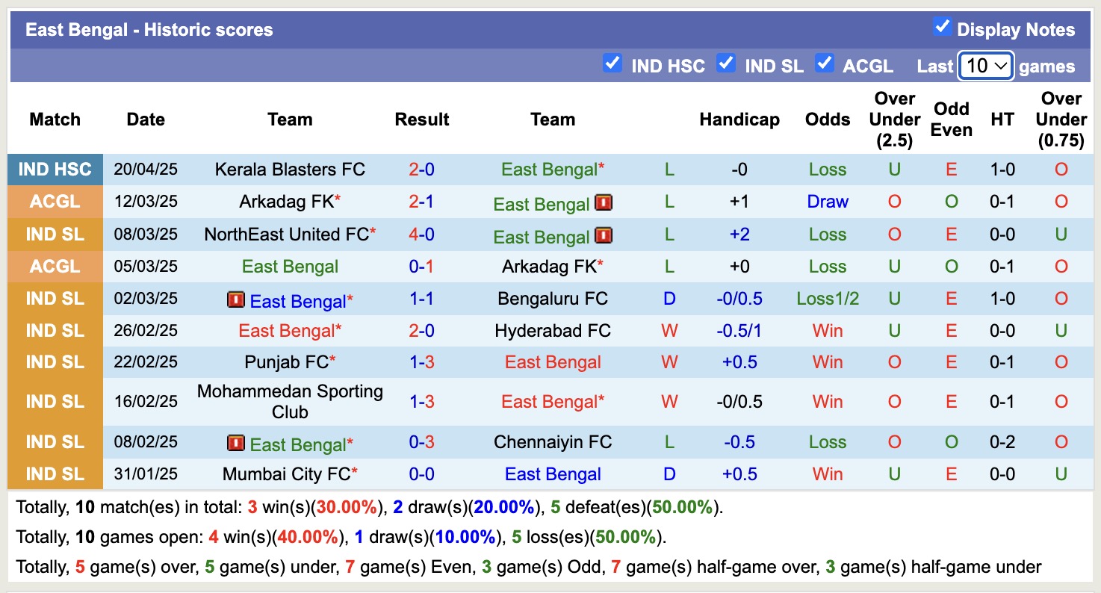Select Hyderabad FC team link
1101x593 pixels.
(x=553, y=331)
